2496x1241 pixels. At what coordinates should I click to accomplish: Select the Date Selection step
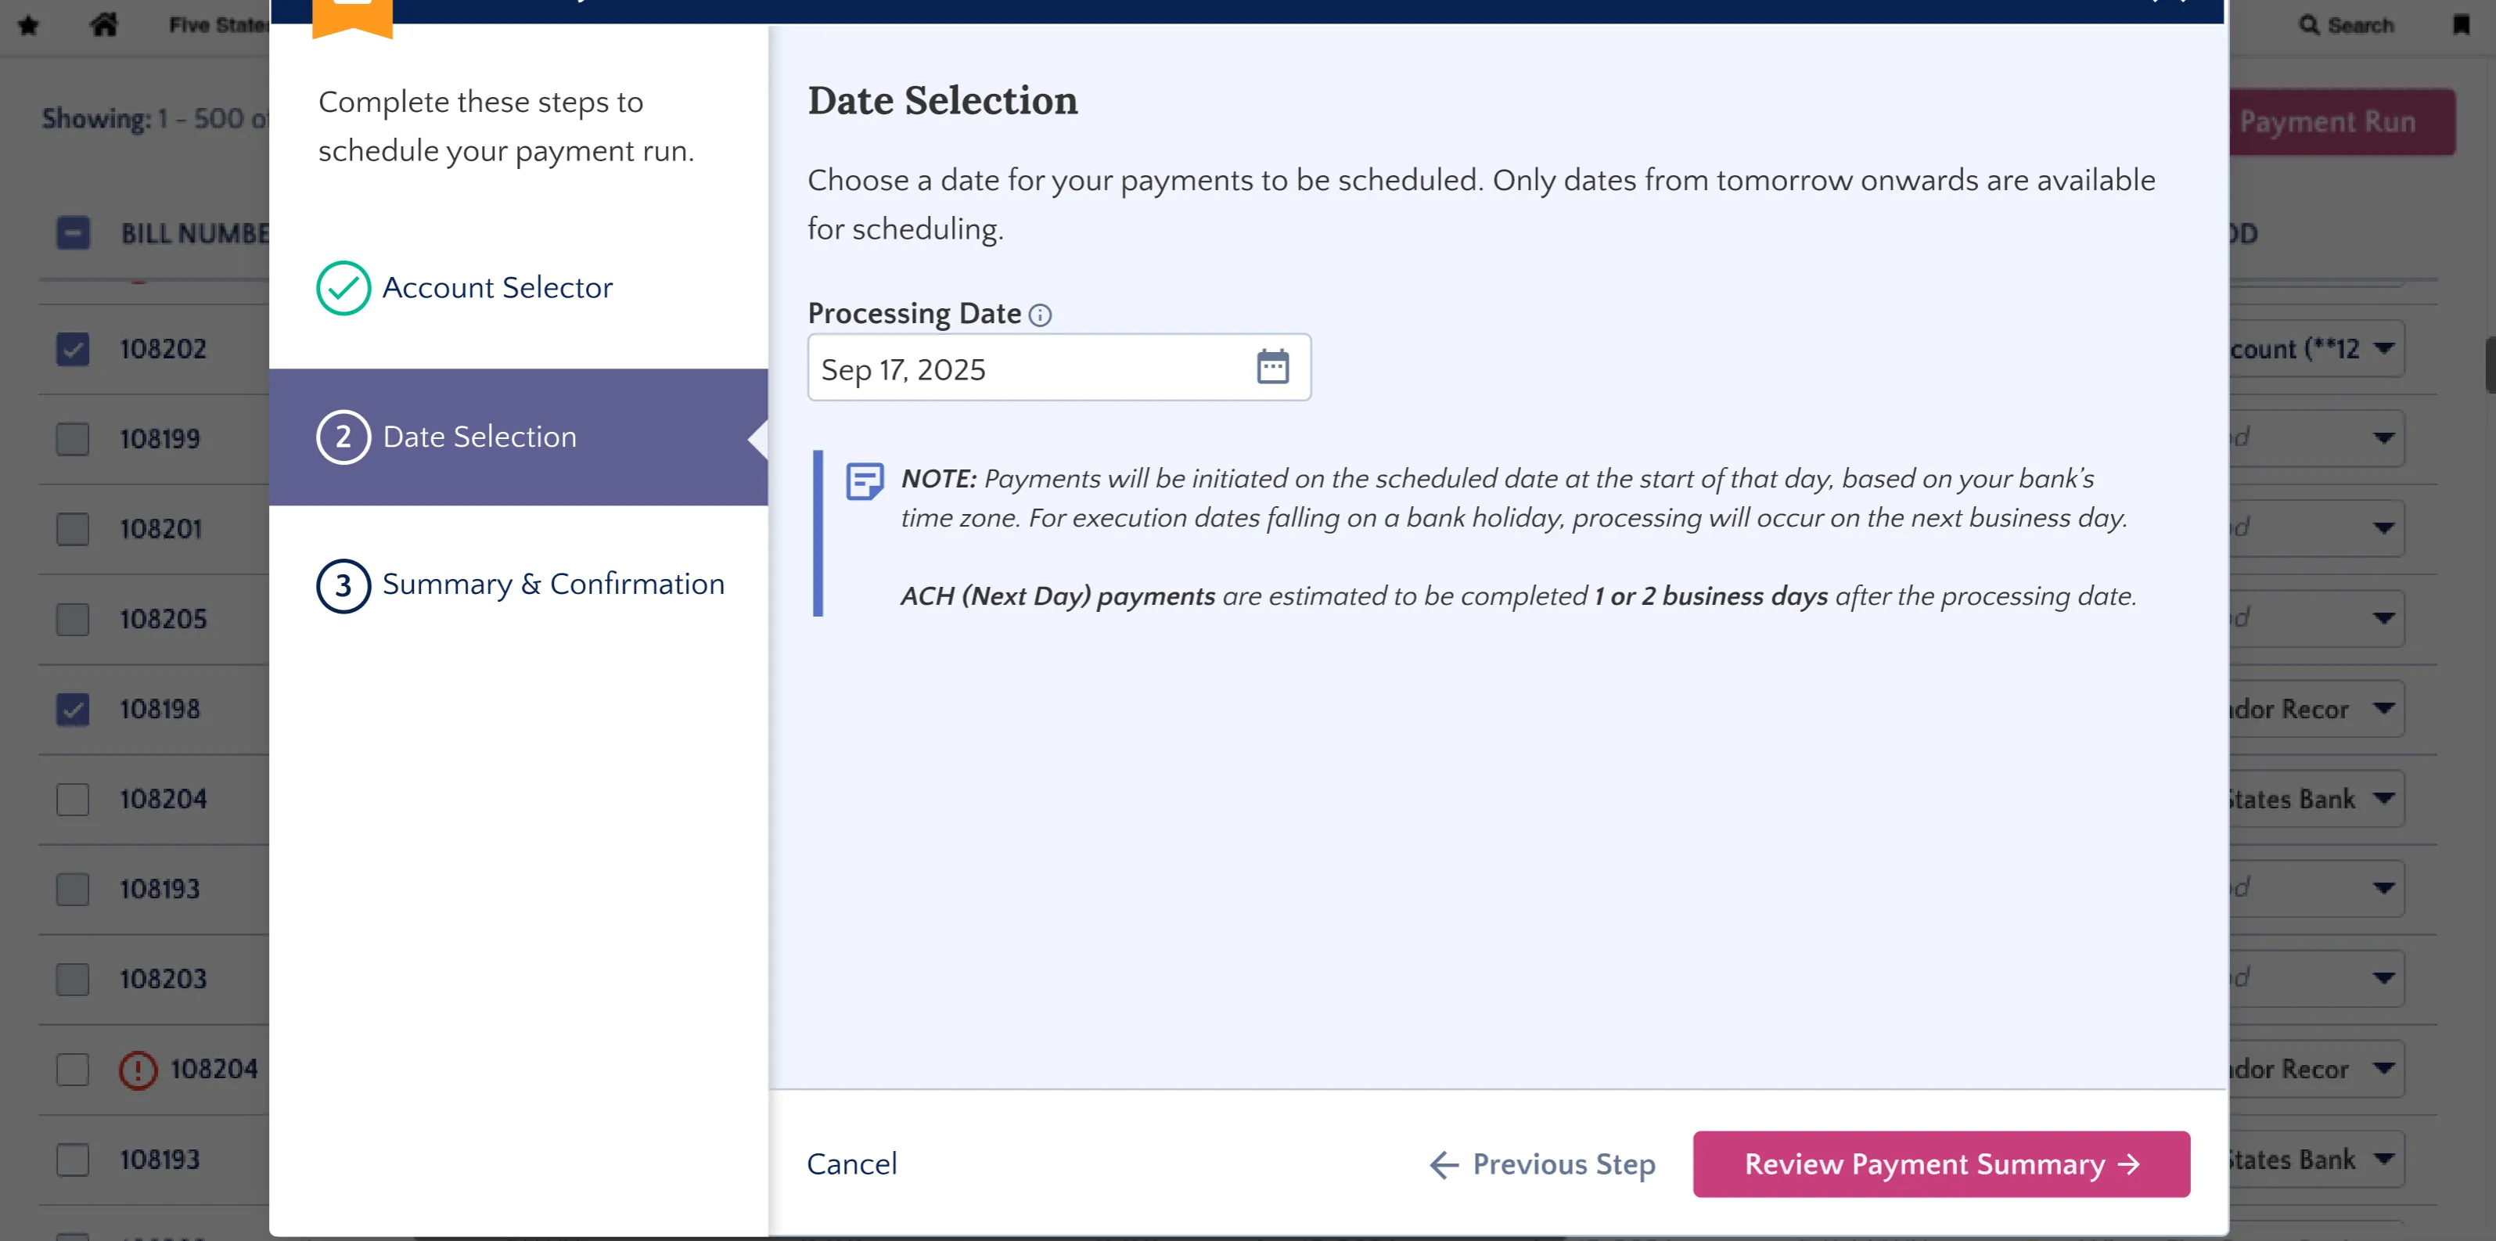point(519,437)
